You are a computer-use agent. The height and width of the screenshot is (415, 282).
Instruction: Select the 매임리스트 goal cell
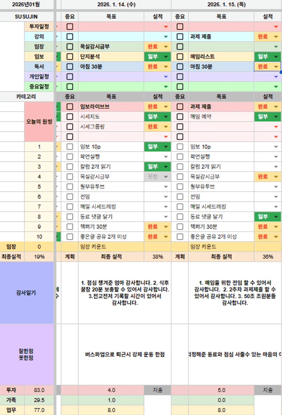[221, 57]
